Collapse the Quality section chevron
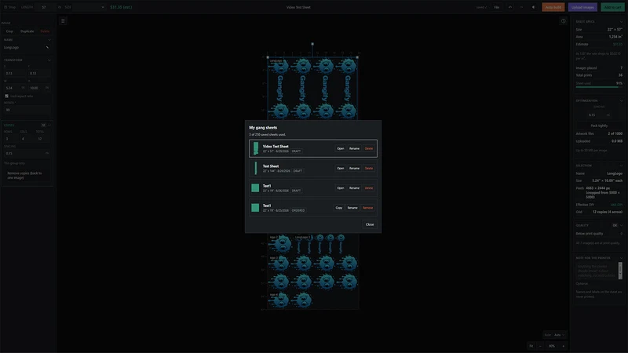Screen dimensions: 628x353 pyautogui.click(x=621, y=225)
